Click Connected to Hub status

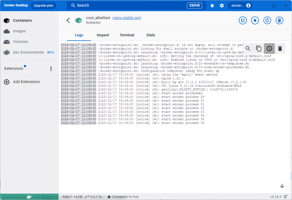pos(123,197)
